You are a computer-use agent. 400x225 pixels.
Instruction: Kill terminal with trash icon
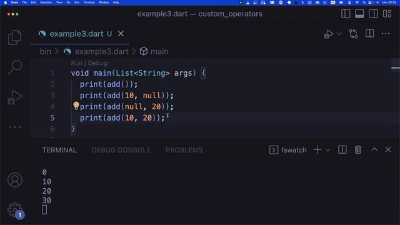coord(358,150)
